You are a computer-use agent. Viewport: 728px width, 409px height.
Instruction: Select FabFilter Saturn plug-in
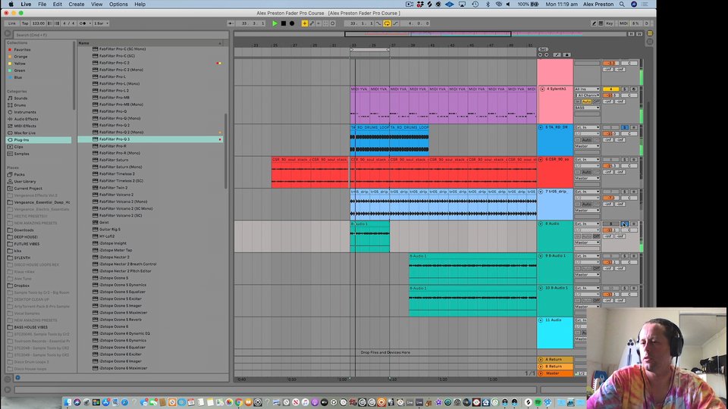pyautogui.click(x=113, y=160)
